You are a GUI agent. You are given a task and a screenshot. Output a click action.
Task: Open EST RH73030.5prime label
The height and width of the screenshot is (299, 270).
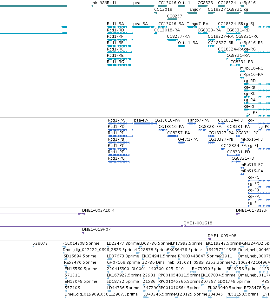point(208,269)
